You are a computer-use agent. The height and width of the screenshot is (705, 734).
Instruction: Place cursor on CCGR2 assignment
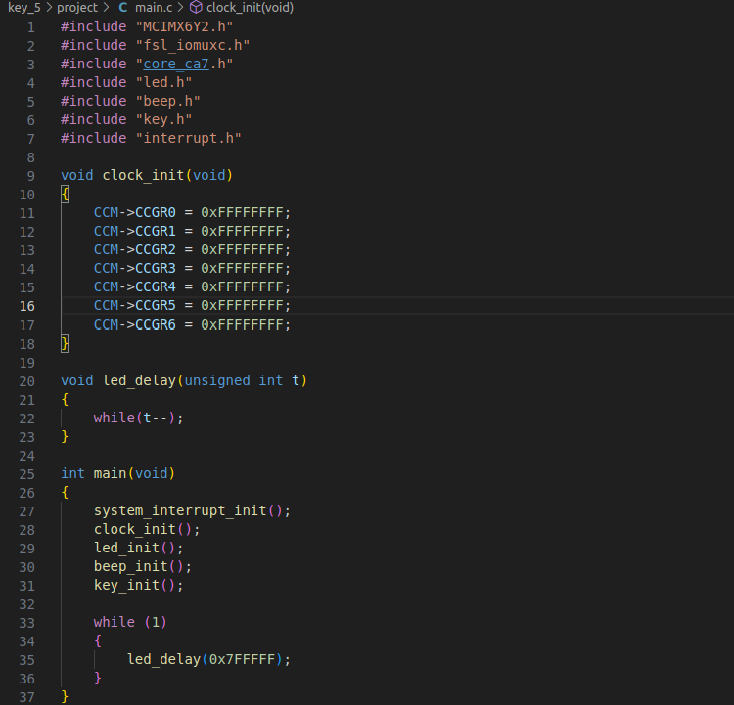[192, 249]
